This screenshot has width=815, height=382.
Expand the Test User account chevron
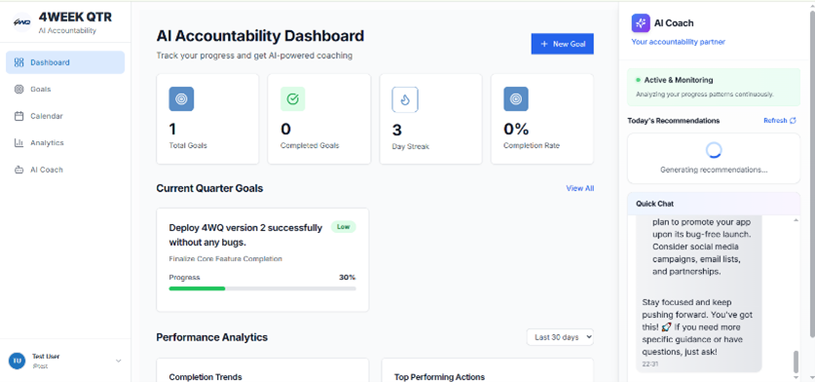(x=118, y=361)
